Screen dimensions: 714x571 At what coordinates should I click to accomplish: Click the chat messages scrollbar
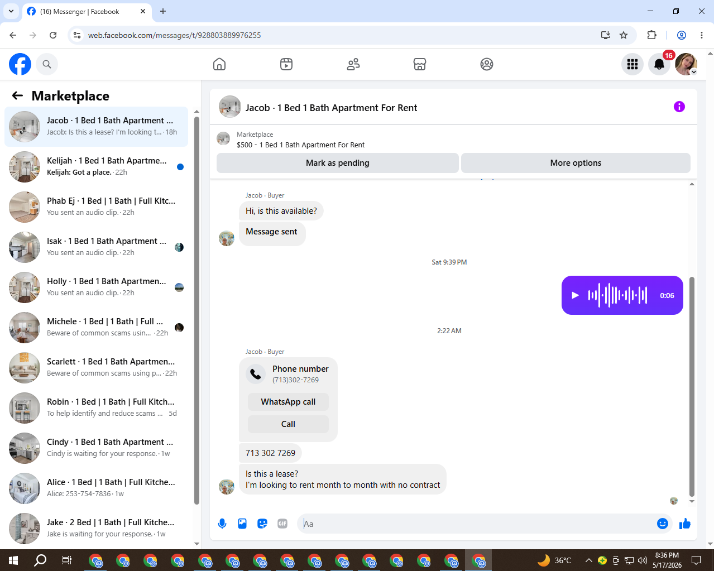point(692,386)
